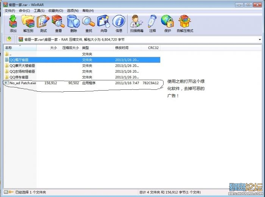
Task: Select the QQ摩天大楼偷匪 folder name
Action: click(x=22, y=66)
